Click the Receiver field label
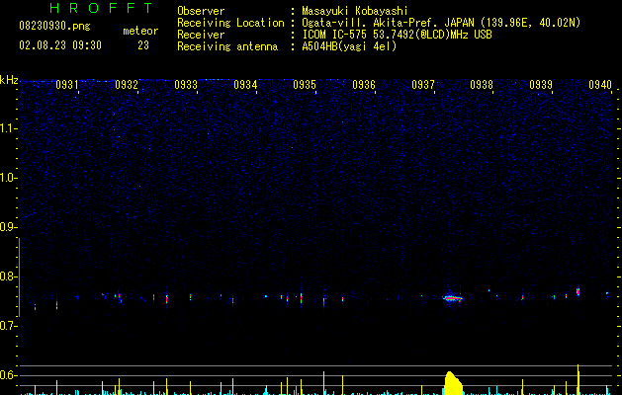Image resolution: width=622 pixels, height=395 pixels. click(x=201, y=35)
